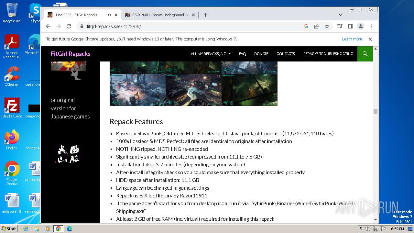This screenshot has width=414, height=233.
Task: Open Chrome media controls icon
Action: pyautogui.click(x=340, y=26)
